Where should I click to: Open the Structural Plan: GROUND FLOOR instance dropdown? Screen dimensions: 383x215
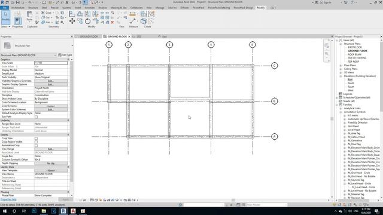coord(54,55)
